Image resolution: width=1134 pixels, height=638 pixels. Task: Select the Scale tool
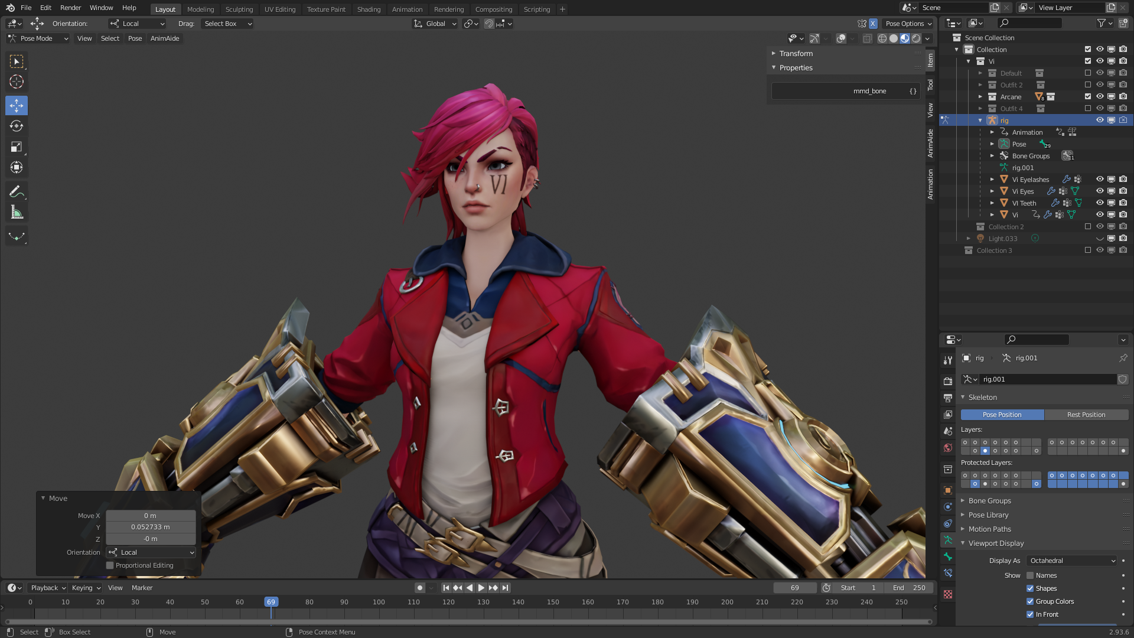[x=17, y=147]
